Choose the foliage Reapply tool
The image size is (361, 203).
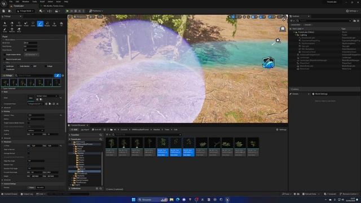[47, 24]
